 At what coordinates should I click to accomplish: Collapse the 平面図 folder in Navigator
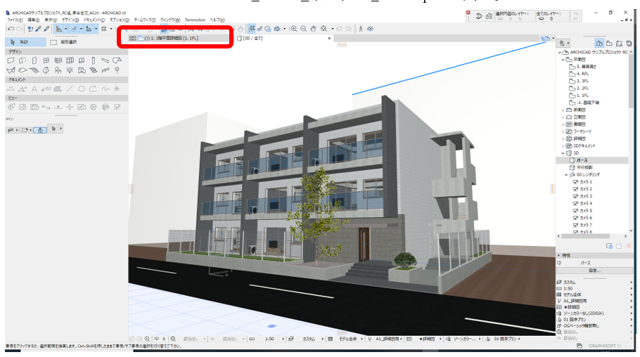(x=563, y=60)
